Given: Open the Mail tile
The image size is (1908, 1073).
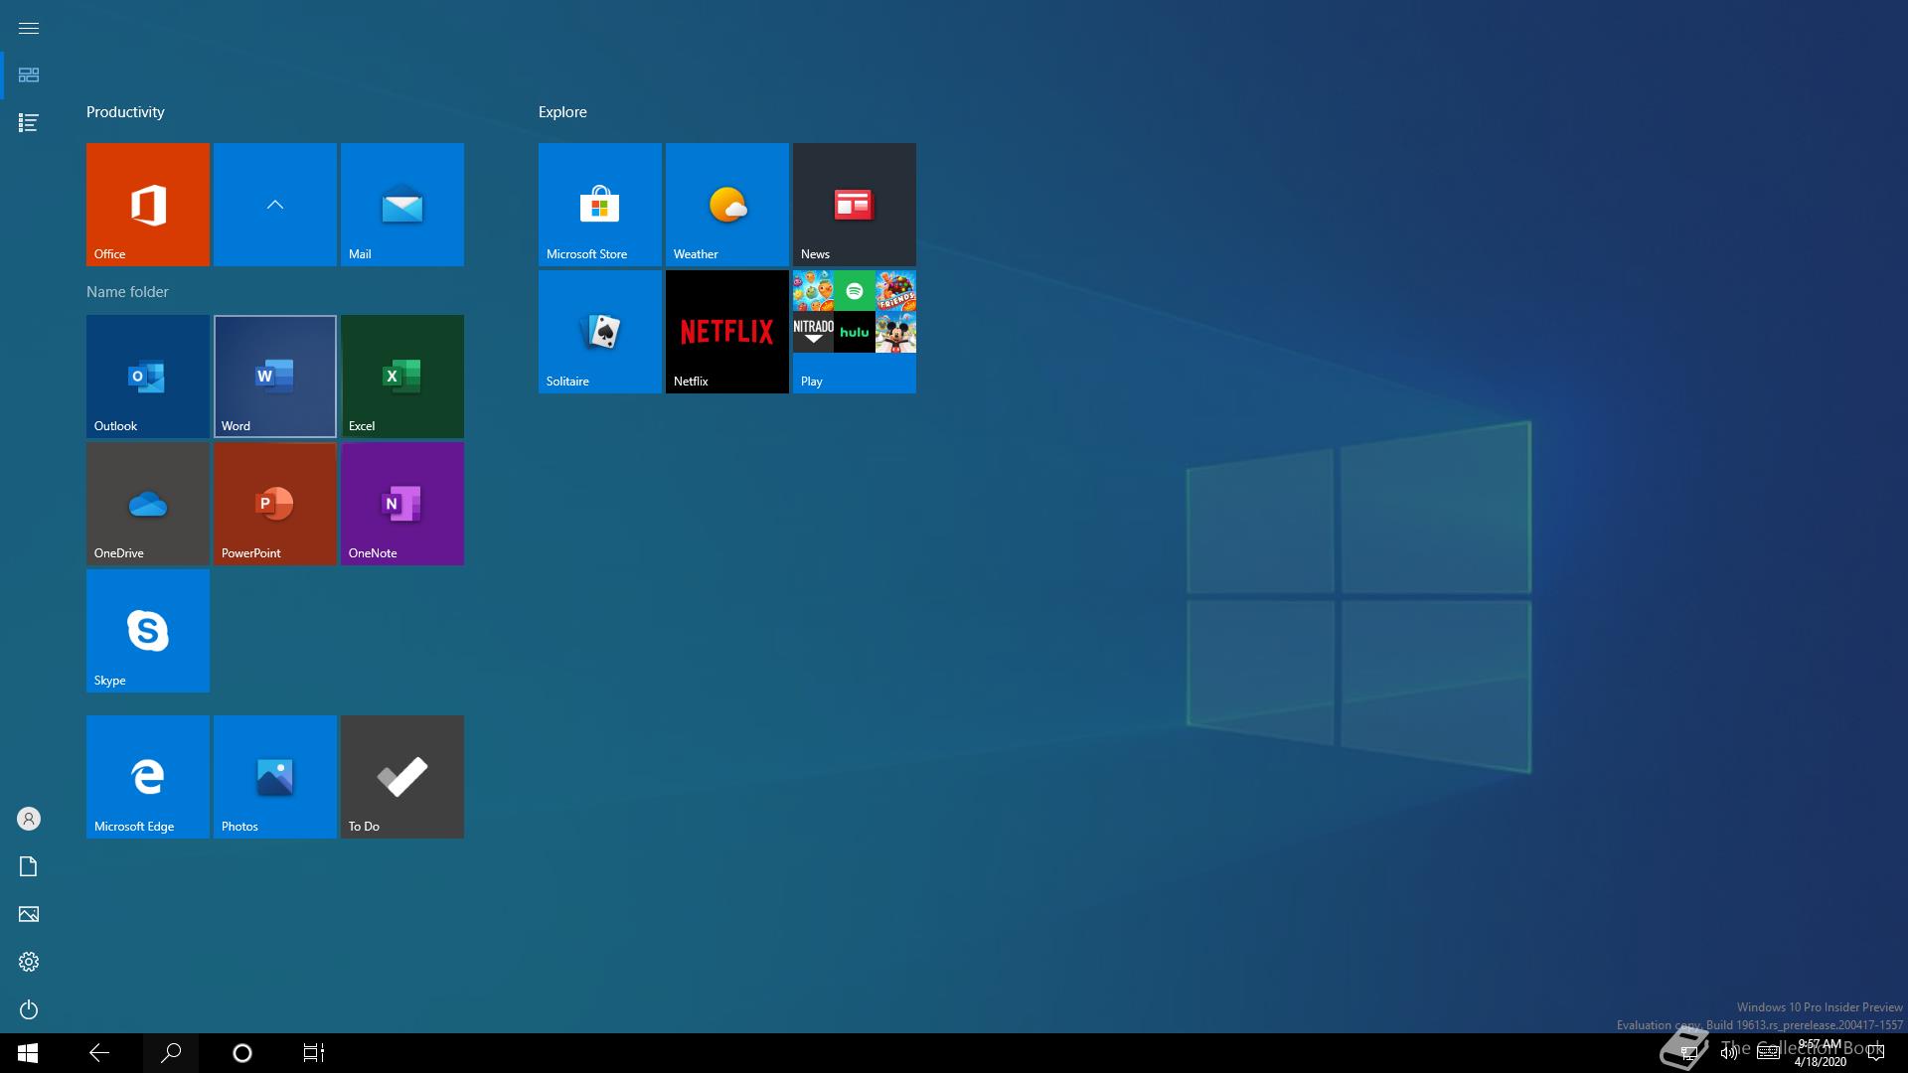Looking at the screenshot, I should [402, 205].
